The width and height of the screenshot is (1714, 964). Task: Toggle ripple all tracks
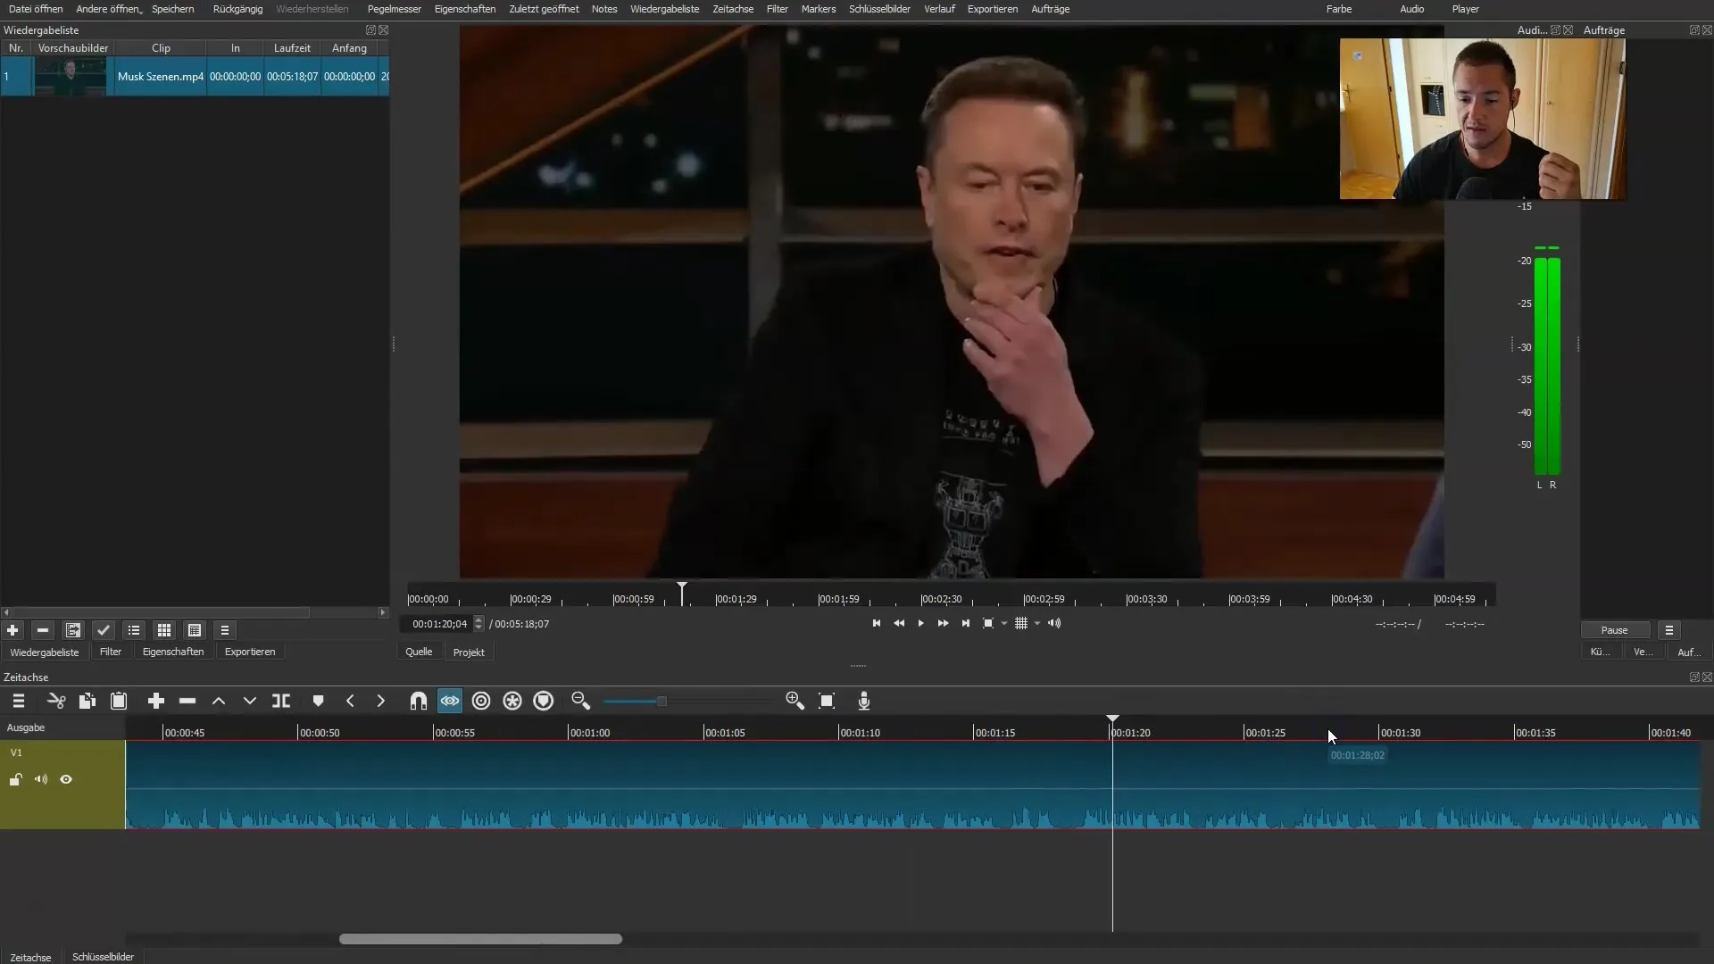(x=512, y=702)
